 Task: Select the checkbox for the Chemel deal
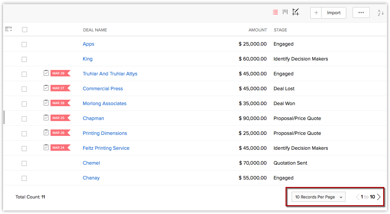tap(24, 163)
